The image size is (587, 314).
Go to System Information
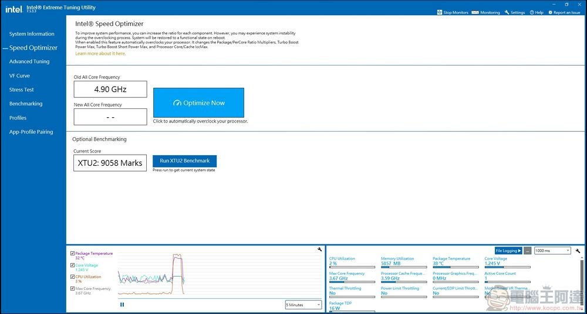[32, 34]
